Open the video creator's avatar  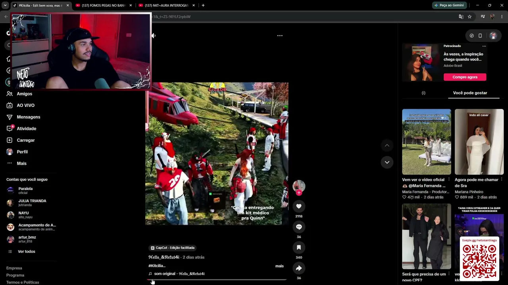point(299,186)
